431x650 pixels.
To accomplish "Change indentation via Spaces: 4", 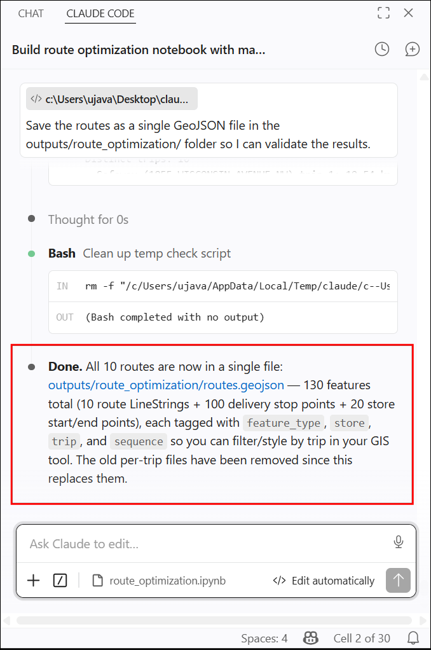I will [x=264, y=639].
